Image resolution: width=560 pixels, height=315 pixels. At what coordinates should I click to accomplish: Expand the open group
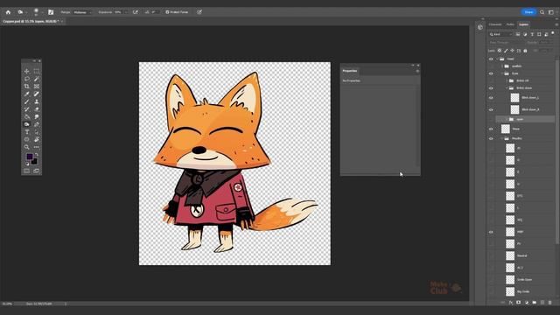(507, 119)
